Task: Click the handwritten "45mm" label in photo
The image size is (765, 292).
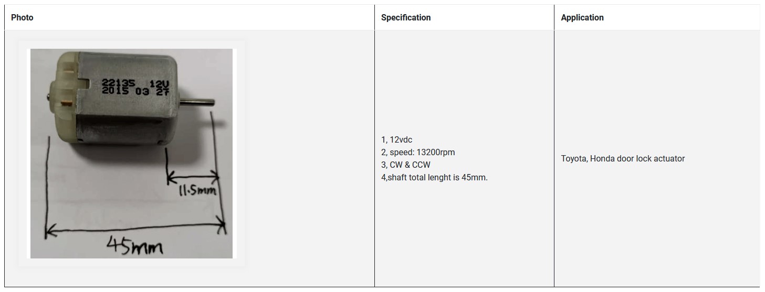Action: pos(134,245)
